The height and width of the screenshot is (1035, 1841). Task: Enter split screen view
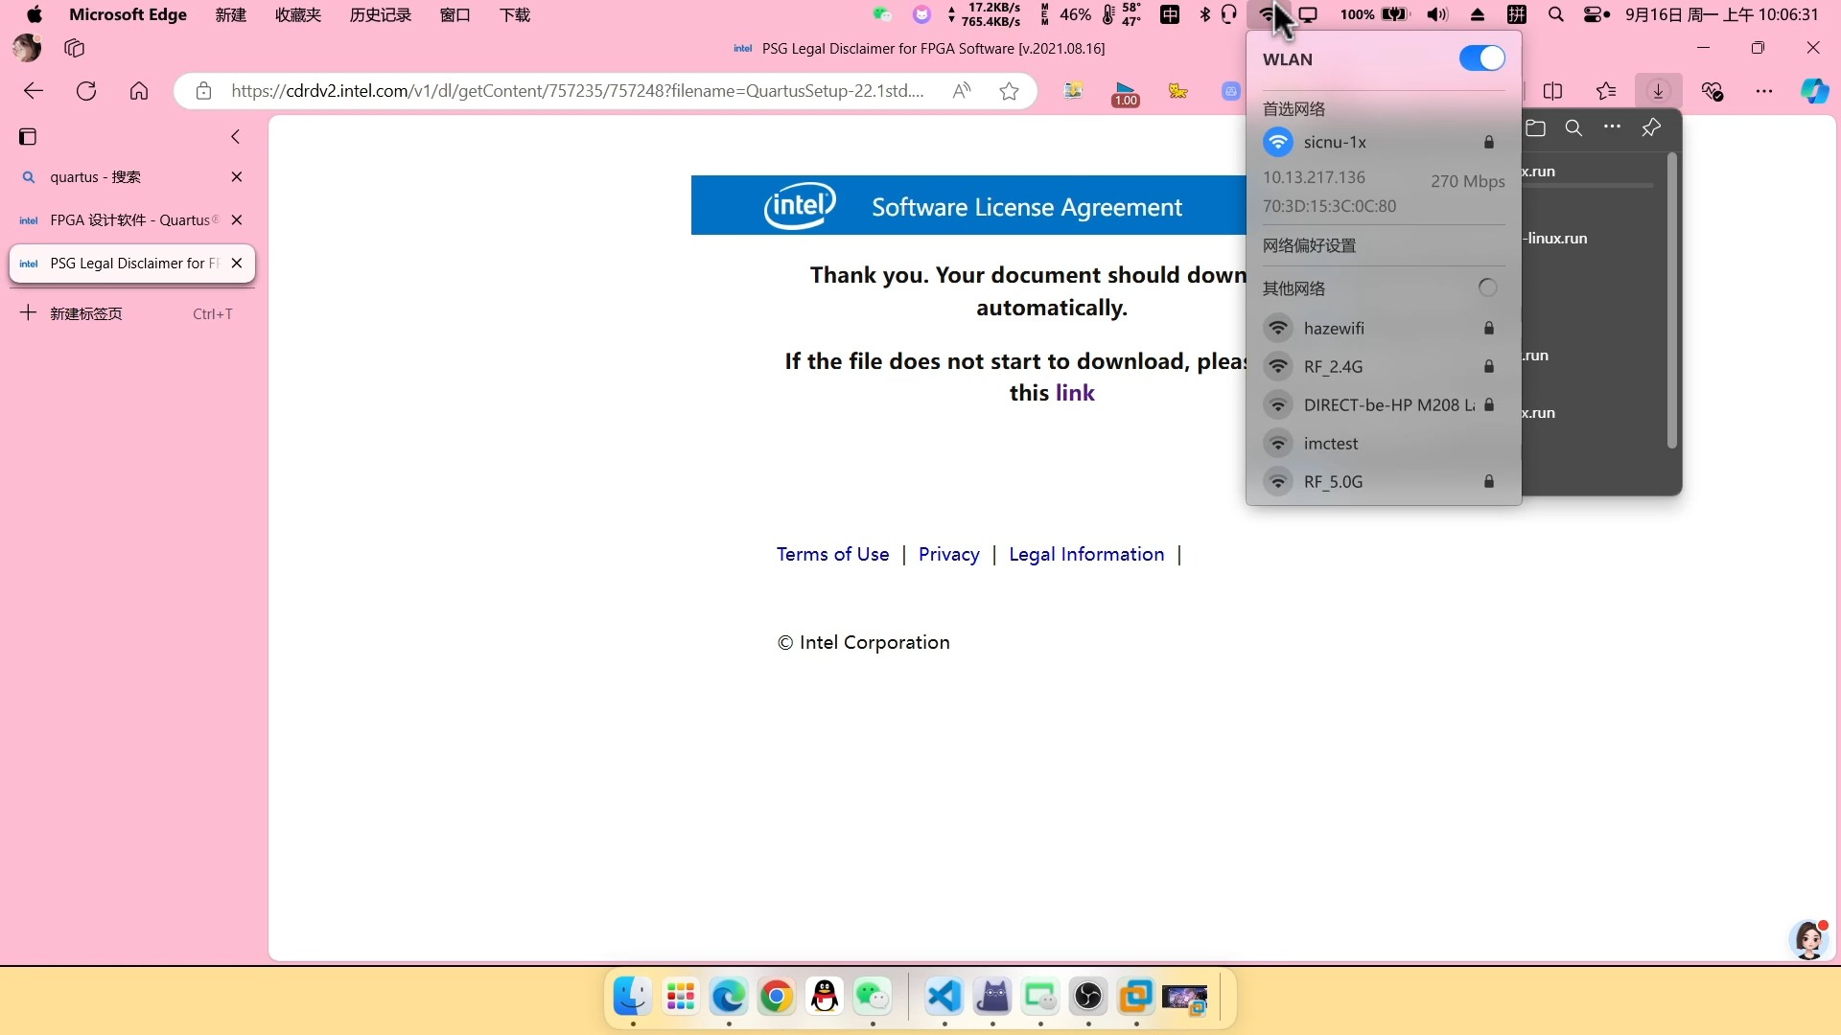(1553, 91)
